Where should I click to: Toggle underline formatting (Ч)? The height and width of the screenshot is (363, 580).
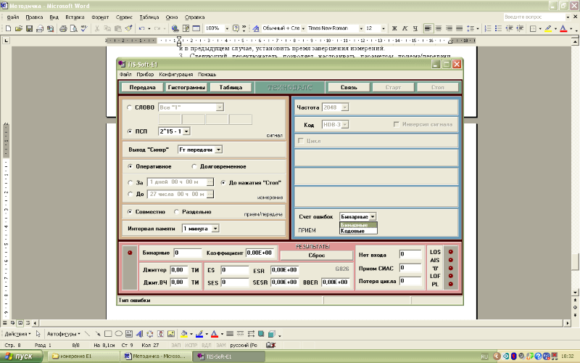click(415, 28)
